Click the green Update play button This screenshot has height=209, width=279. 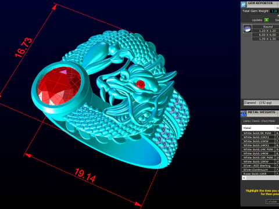click(x=267, y=20)
